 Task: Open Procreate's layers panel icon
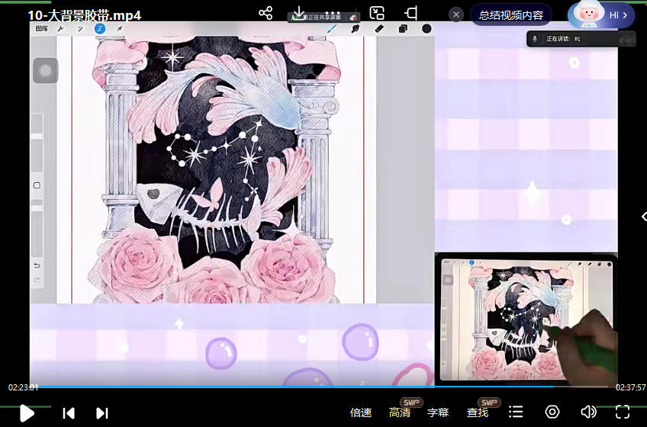point(403,29)
